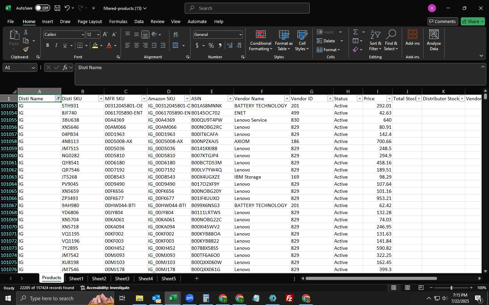Open the Format cells menu
The image size is (489, 305).
(328, 50)
